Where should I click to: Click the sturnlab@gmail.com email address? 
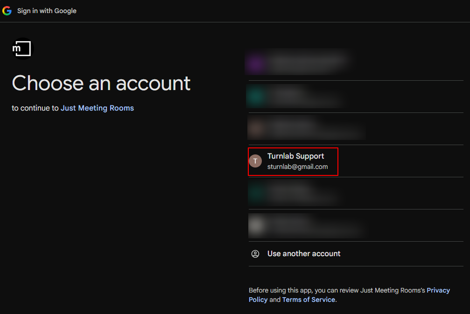[x=297, y=167]
